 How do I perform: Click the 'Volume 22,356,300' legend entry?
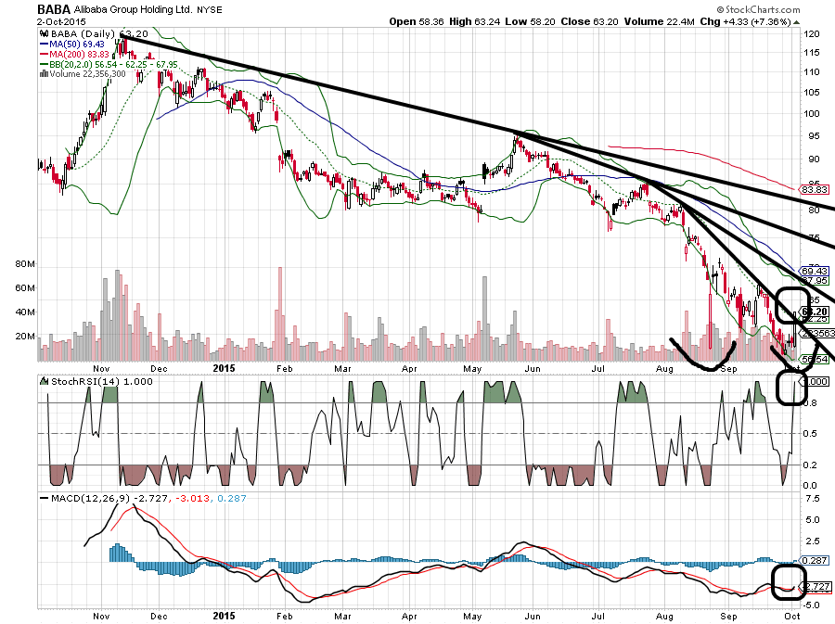87,74
